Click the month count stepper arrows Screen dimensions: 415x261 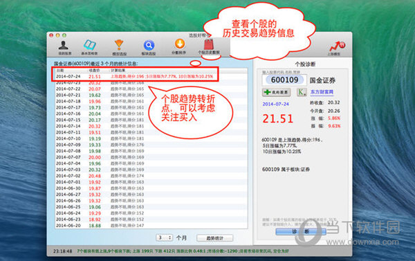tap(169, 237)
